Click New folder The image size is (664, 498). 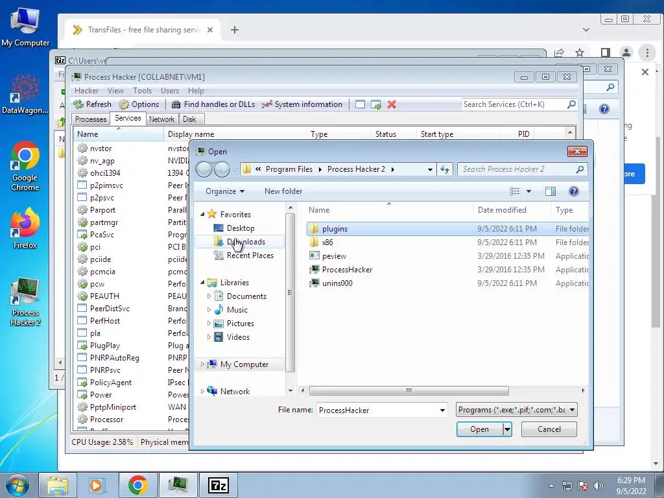pos(283,191)
